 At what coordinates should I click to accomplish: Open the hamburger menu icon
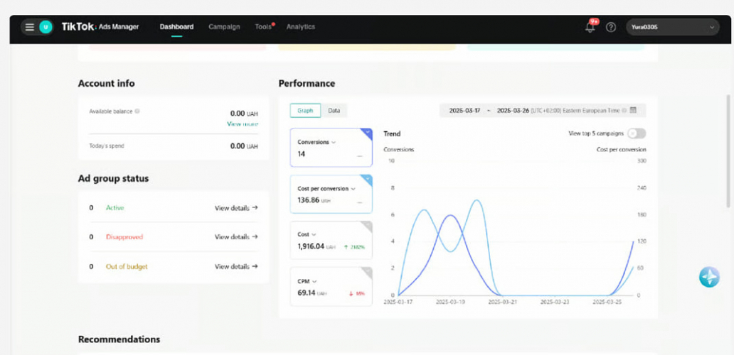[x=29, y=27]
